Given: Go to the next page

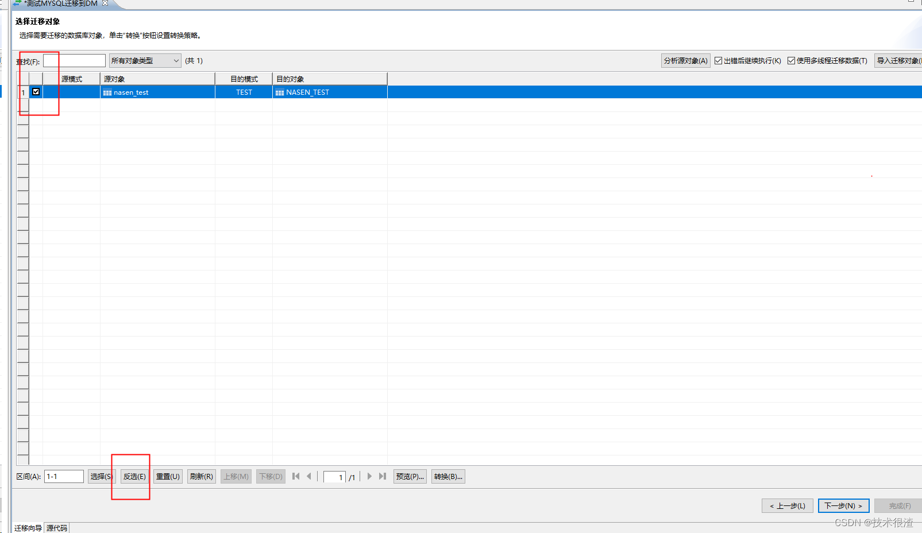Looking at the screenshot, I should 369,476.
